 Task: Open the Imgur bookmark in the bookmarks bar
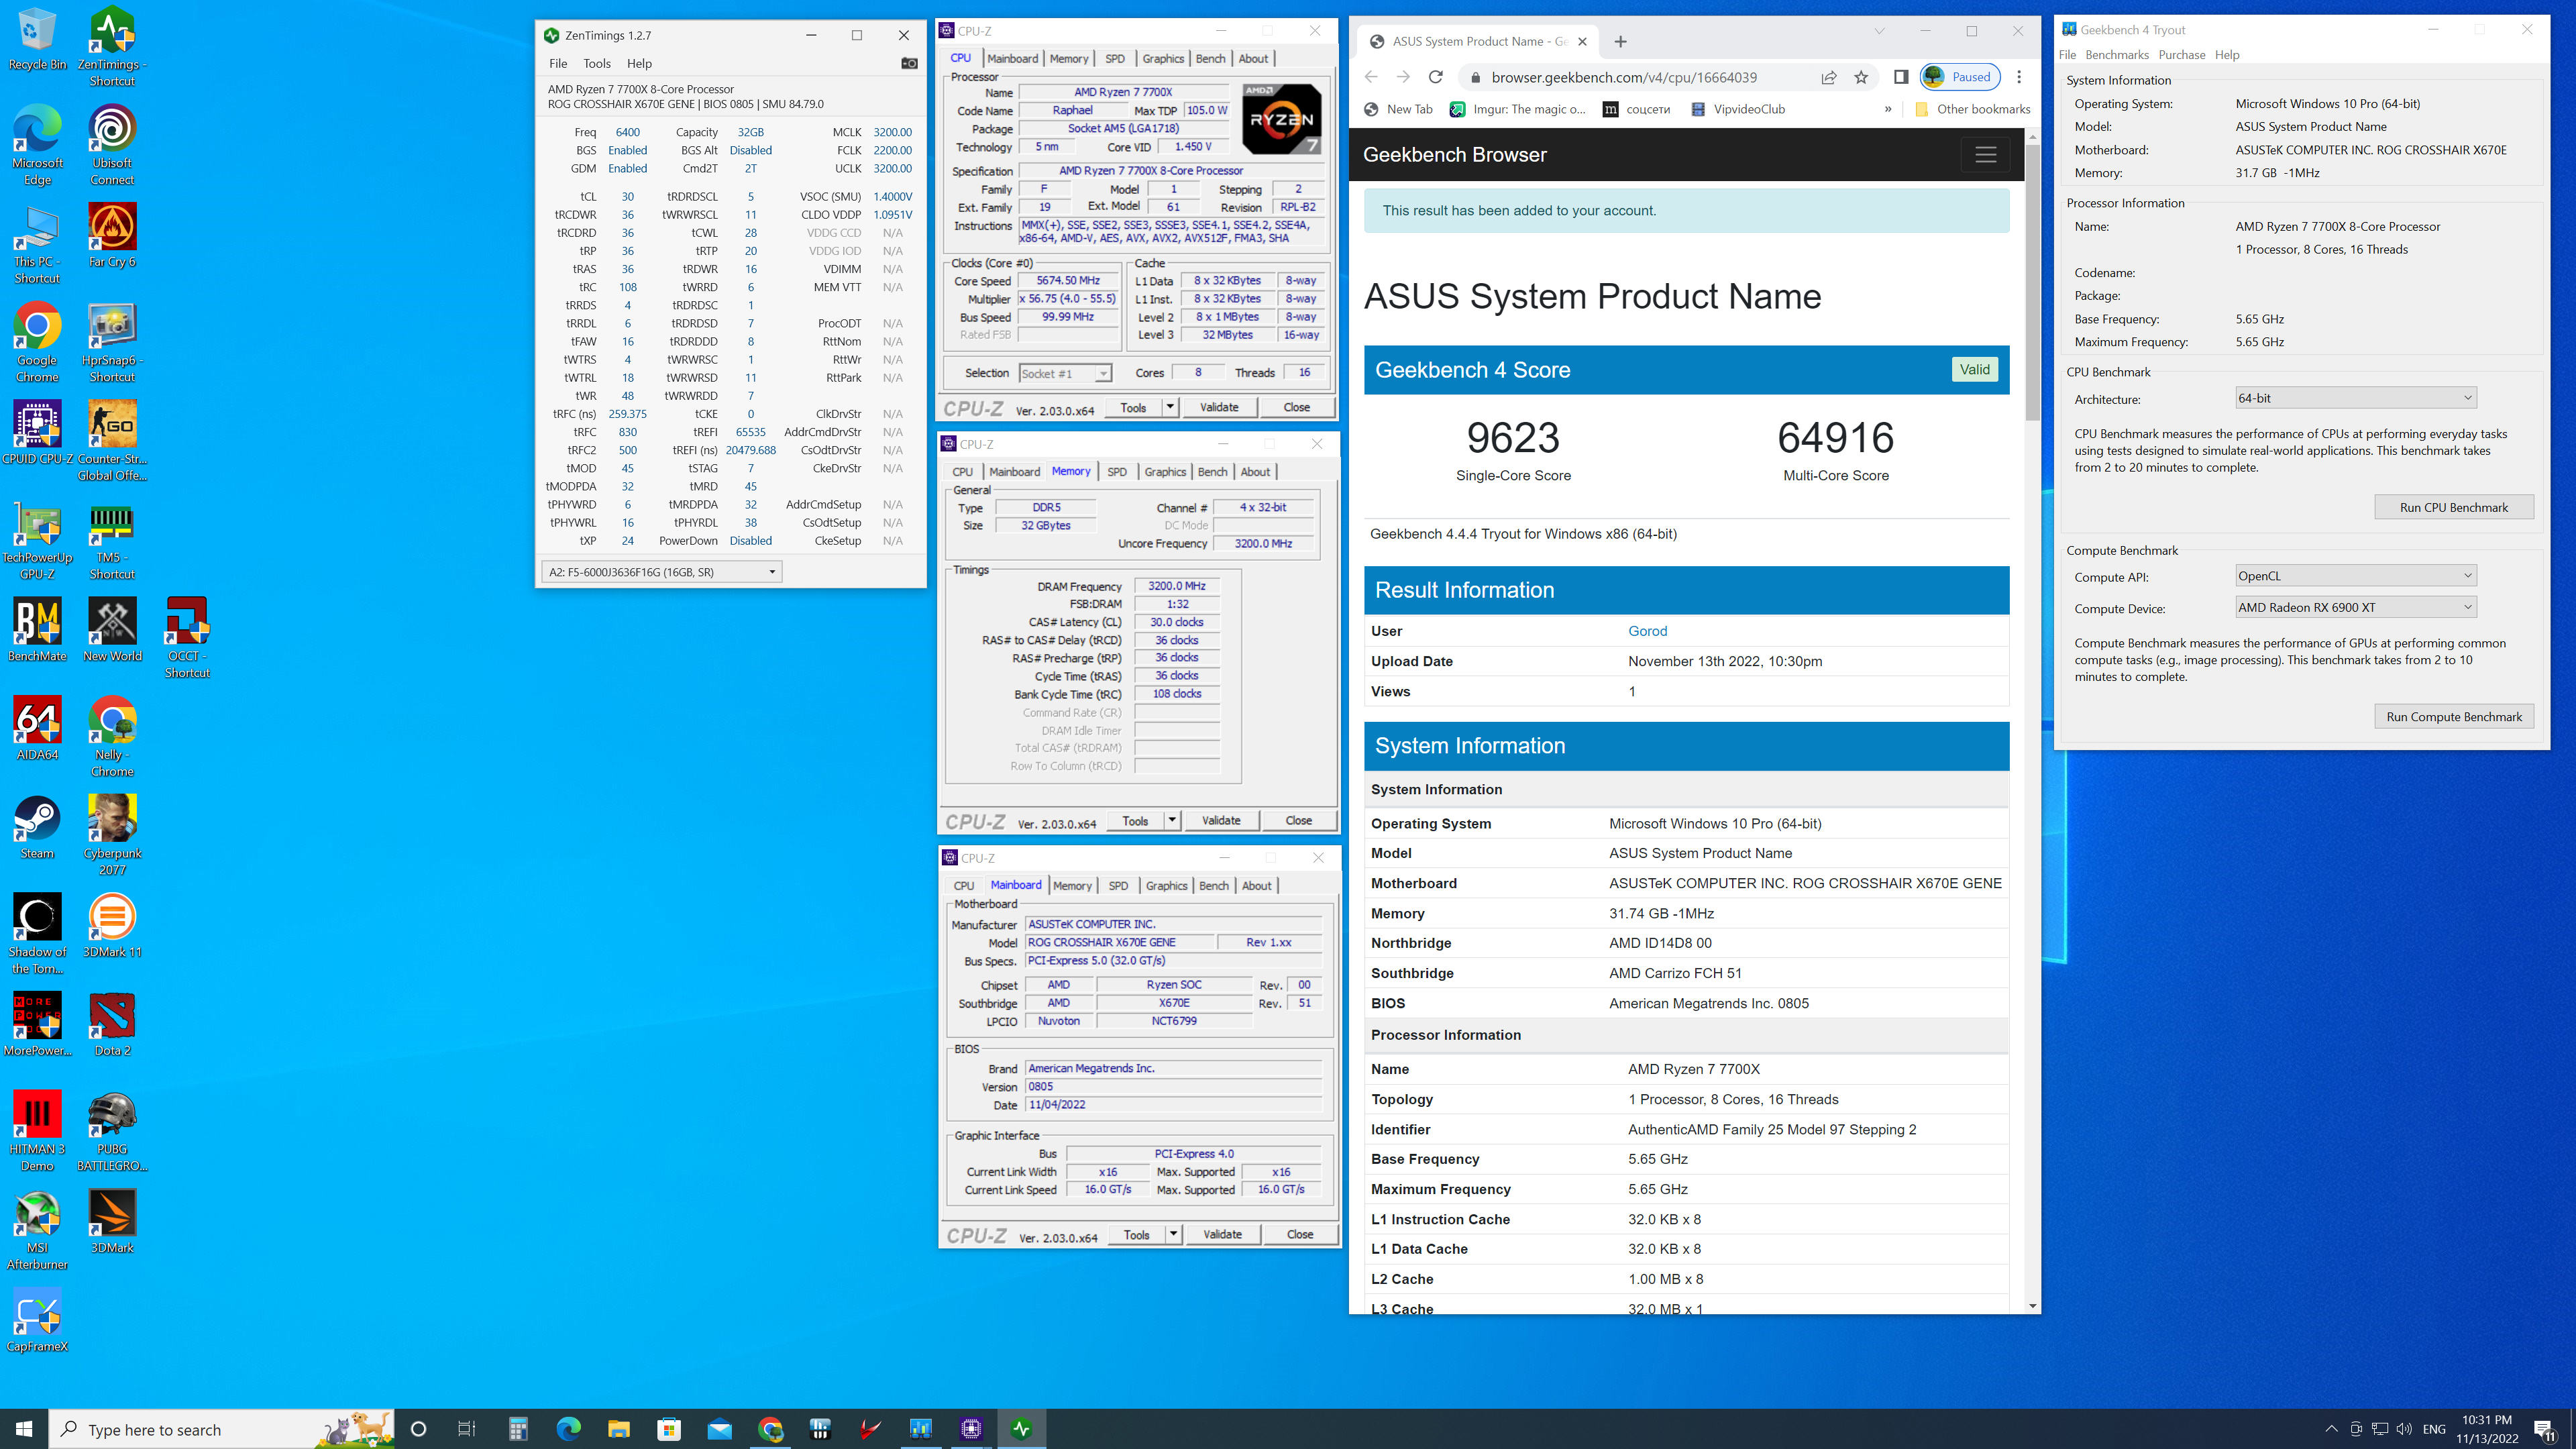click(1518, 109)
